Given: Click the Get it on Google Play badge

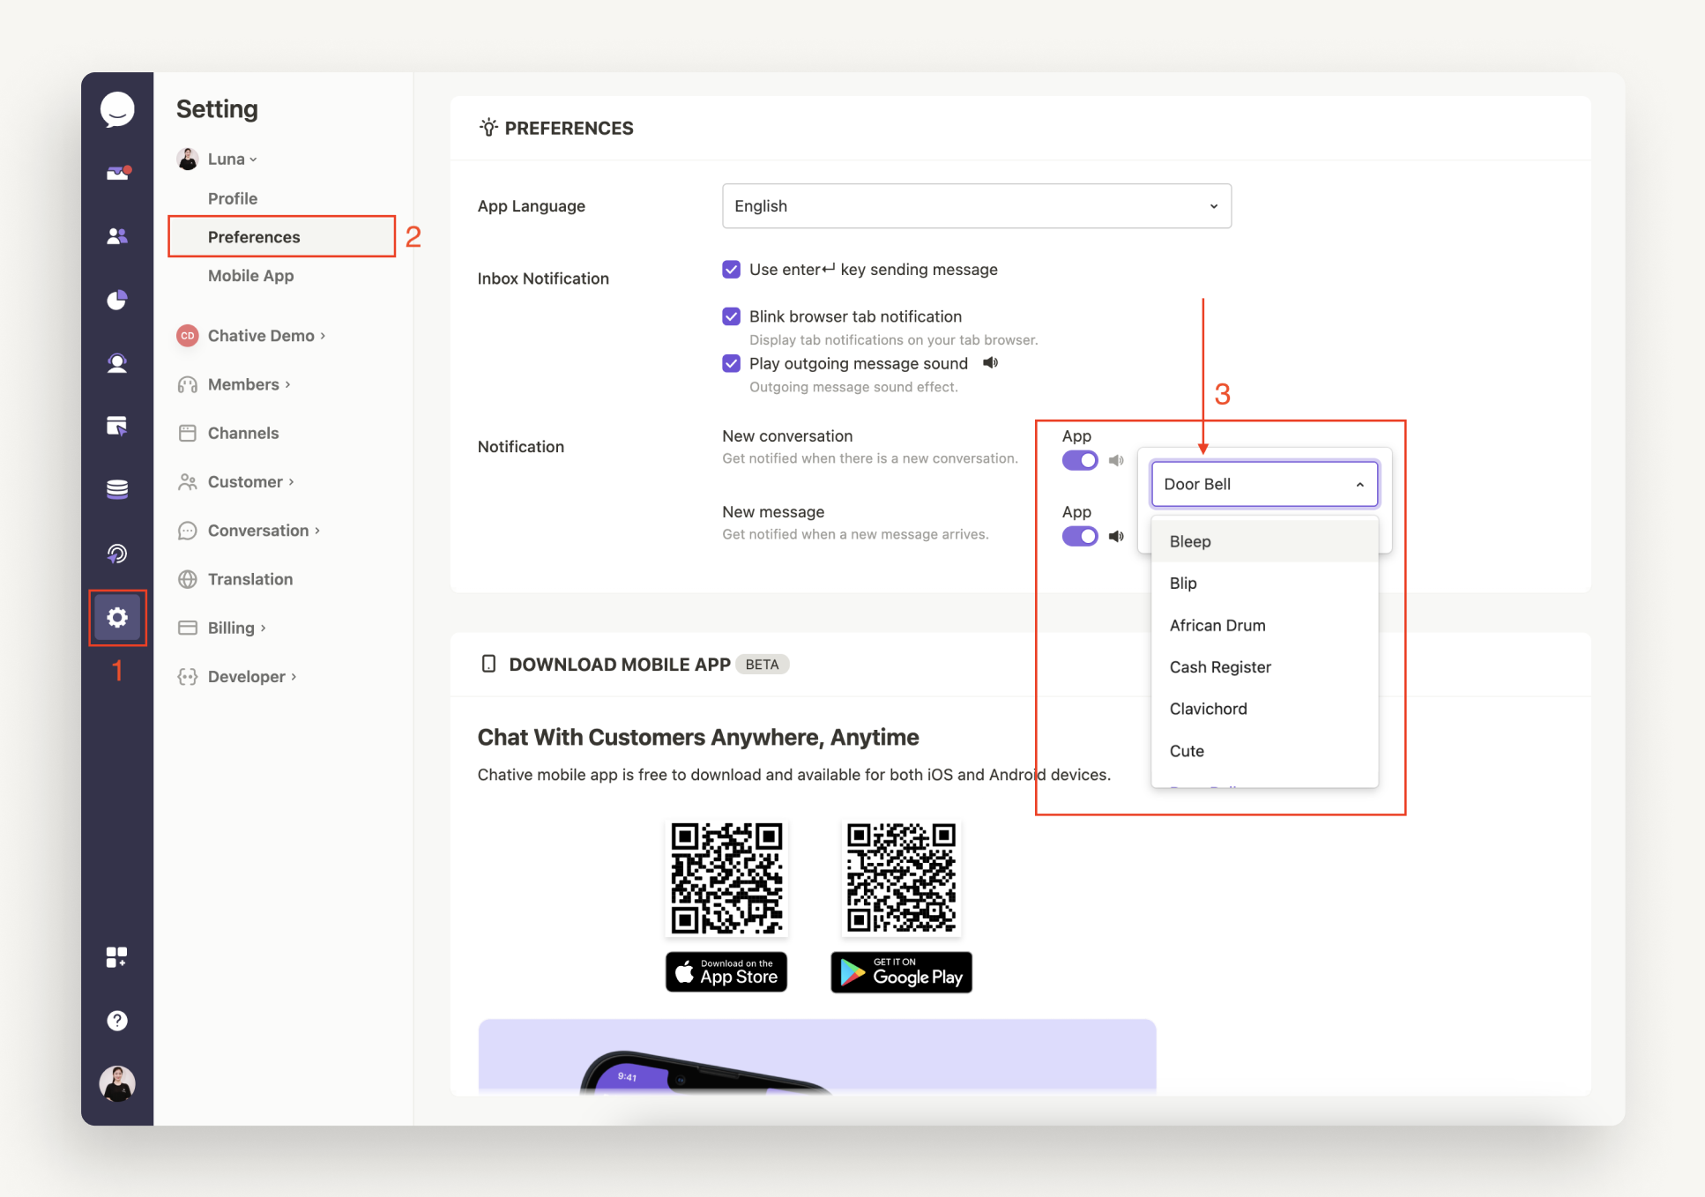Looking at the screenshot, I should (x=900, y=971).
